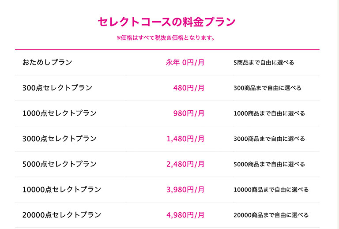Select the 5000点セレクトプラン label
339x229 pixels.
(60, 164)
